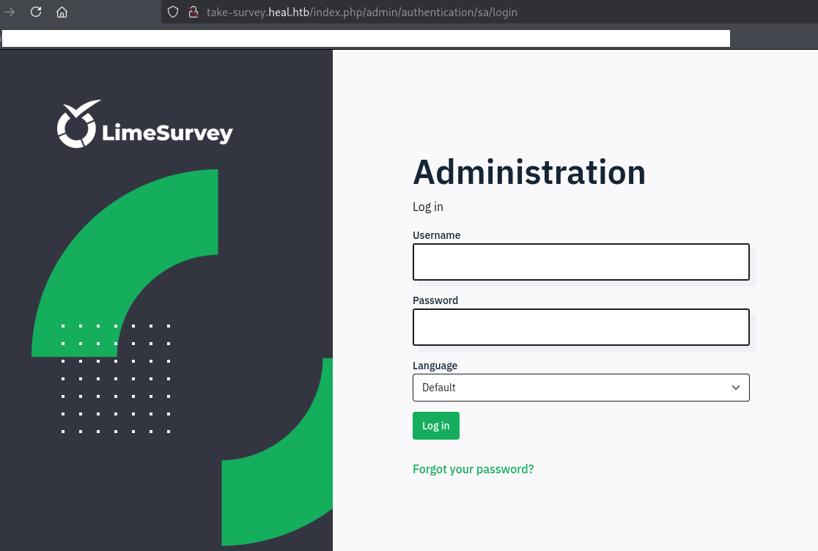
Task: Click the browser forward arrow
Action: click(10, 12)
